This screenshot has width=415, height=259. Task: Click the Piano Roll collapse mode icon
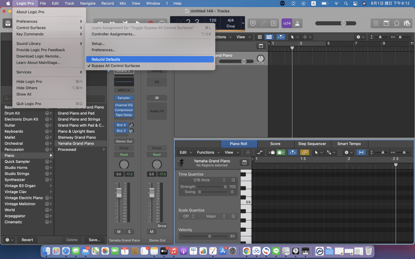(248, 152)
